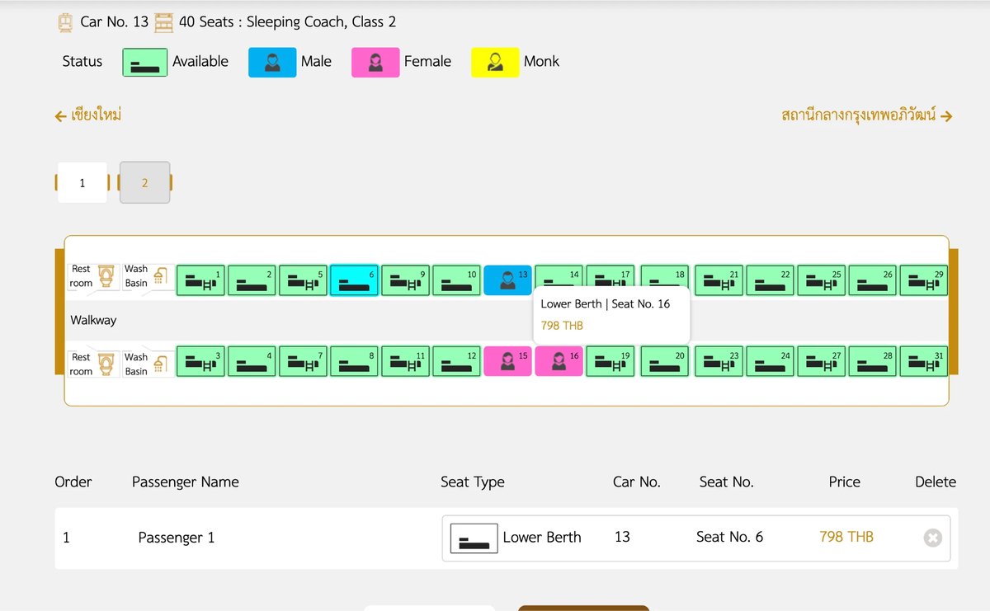
Task: Choose seat number 23
Action: [x=719, y=361]
